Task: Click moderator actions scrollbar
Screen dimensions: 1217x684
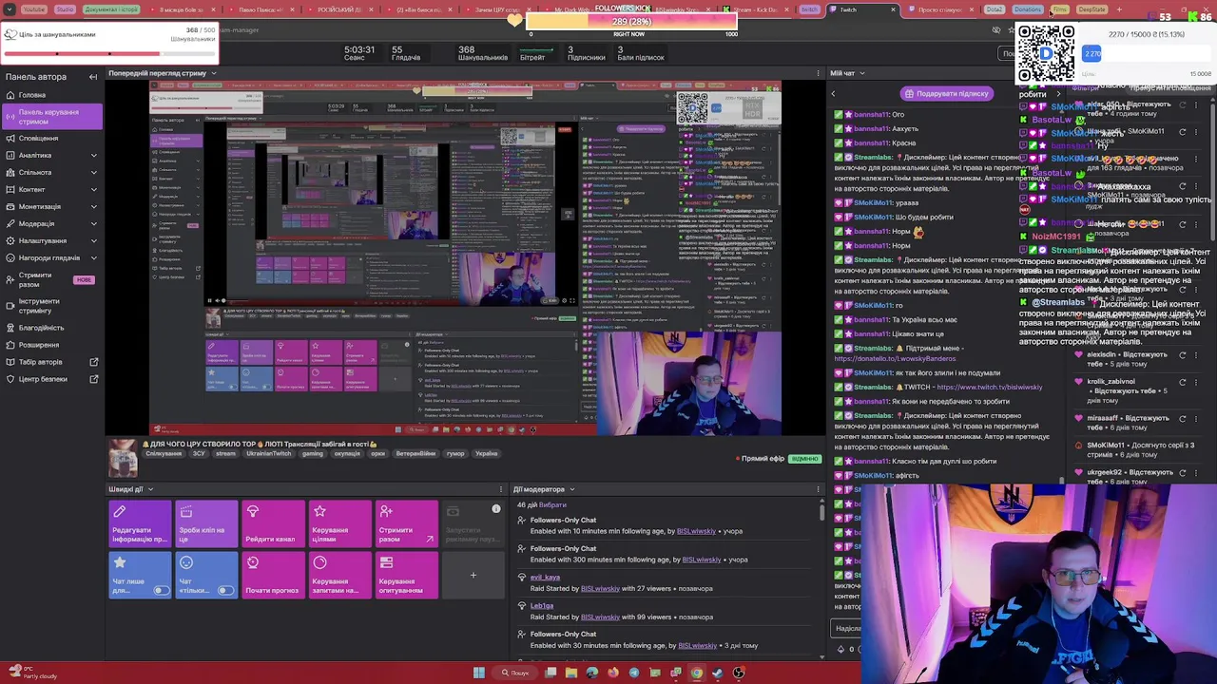Action: 822,513
